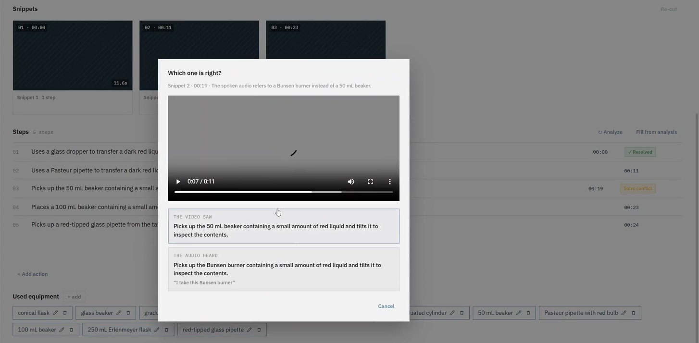Choose 'The audio heard' option
The width and height of the screenshot is (699, 343).
click(x=284, y=269)
